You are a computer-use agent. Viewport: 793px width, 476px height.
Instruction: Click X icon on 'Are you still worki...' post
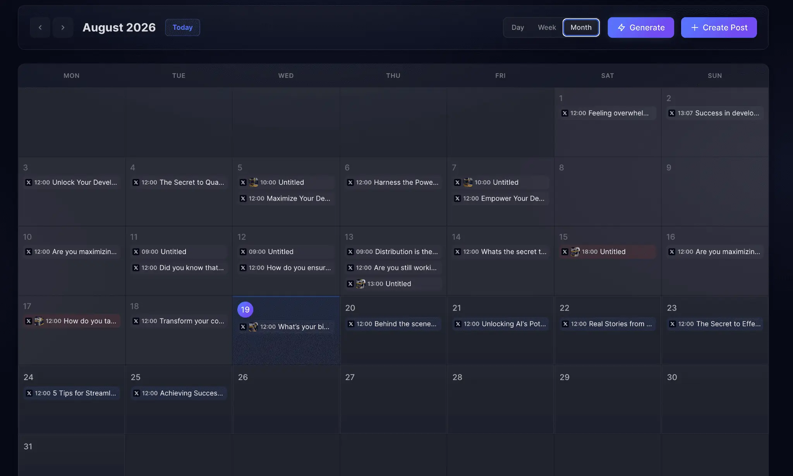(350, 268)
